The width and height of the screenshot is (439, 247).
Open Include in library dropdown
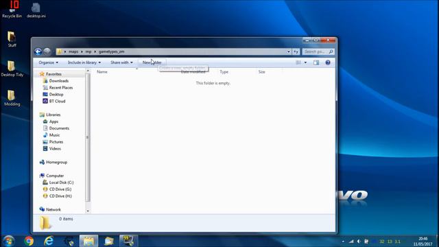(84, 62)
